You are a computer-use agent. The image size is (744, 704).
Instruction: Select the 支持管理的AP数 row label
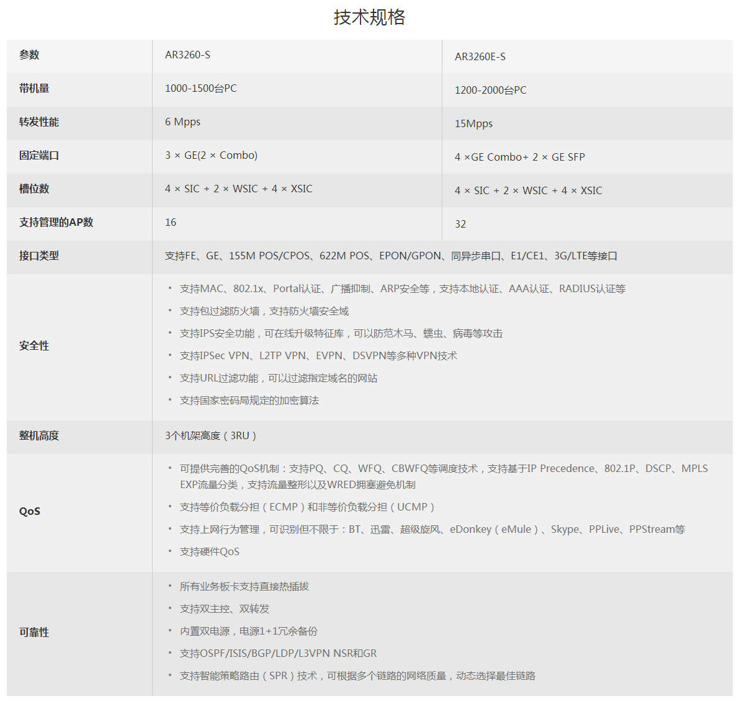(x=56, y=223)
